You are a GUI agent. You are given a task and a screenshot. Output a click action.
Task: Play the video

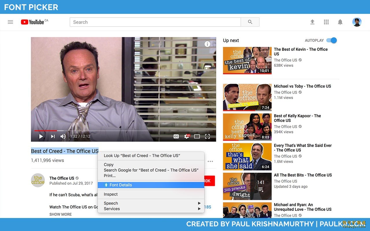pos(41,136)
